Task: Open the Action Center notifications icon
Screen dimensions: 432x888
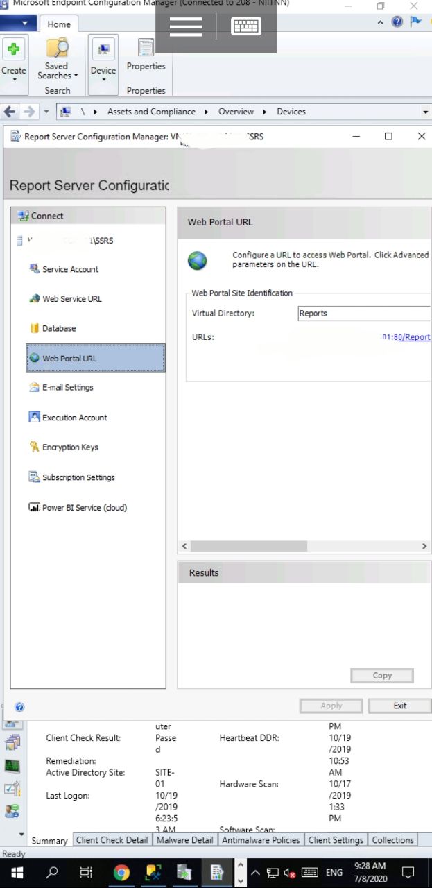Action: pyautogui.click(x=408, y=872)
